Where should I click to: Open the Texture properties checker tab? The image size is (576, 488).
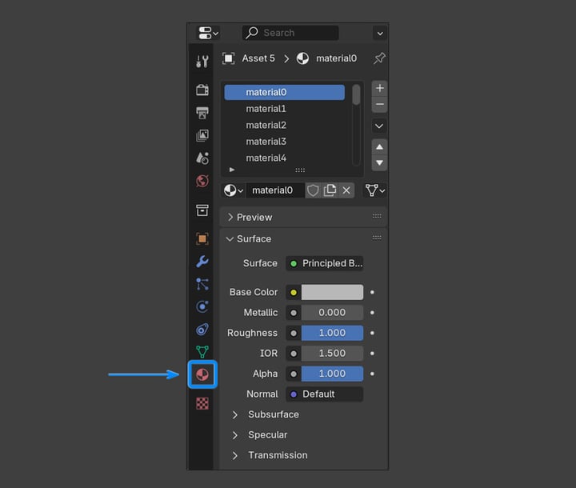coord(202,403)
